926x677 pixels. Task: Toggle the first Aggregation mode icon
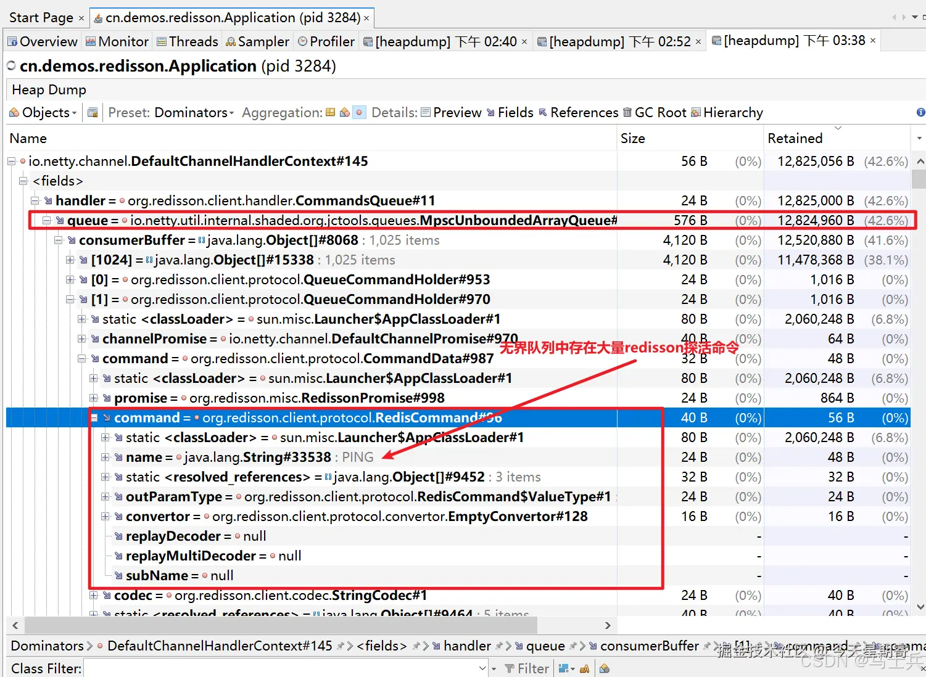[x=331, y=112]
